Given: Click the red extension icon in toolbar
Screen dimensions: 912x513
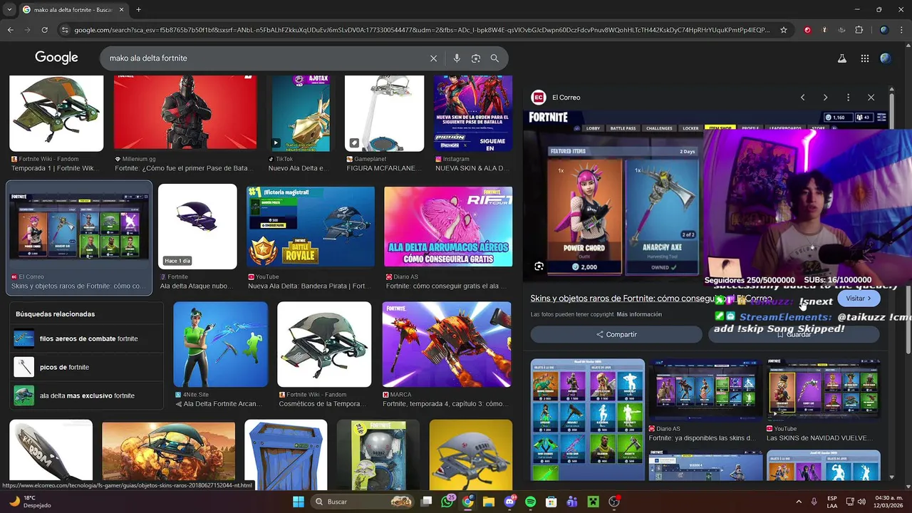Looking at the screenshot, I should 807,30.
